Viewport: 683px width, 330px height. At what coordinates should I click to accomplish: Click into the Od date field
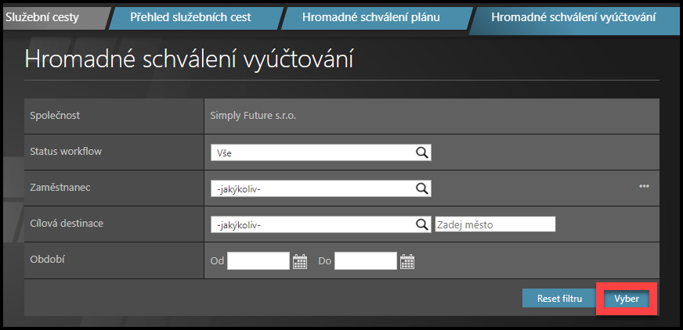click(x=258, y=261)
